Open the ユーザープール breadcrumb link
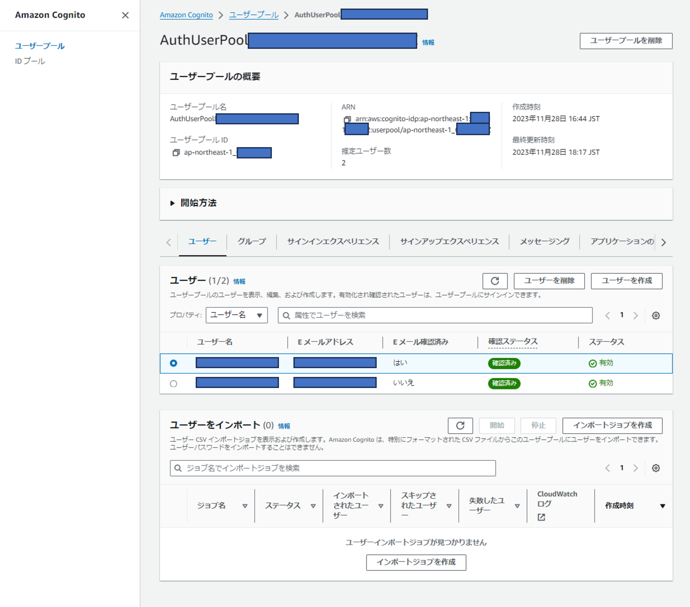The width and height of the screenshot is (690, 607). [253, 14]
